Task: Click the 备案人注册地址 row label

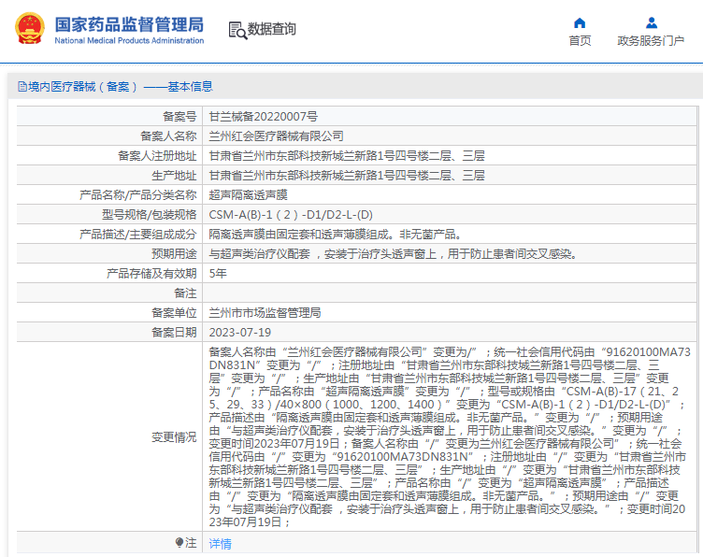Action: [x=157, y=156]
